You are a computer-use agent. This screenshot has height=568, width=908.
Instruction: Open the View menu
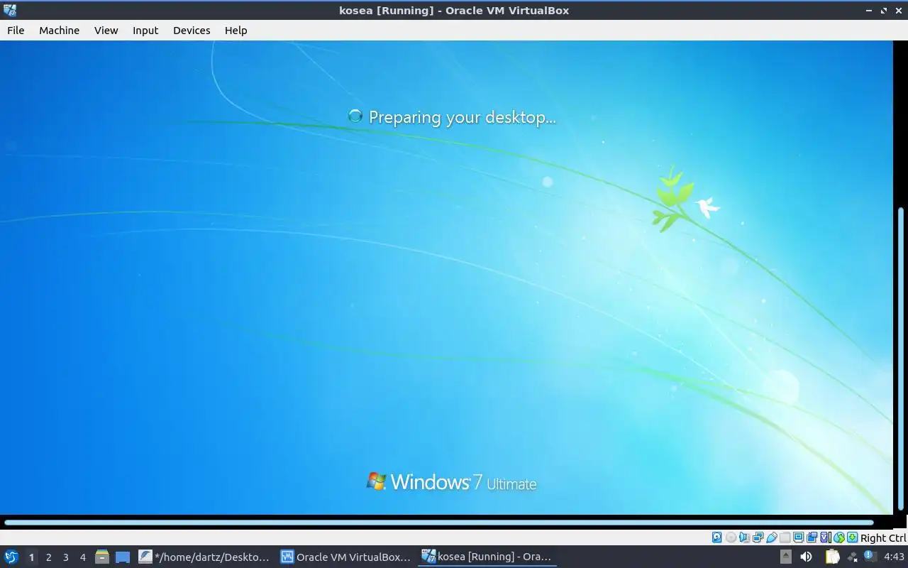pyautogui.click(x=106, y=31)
